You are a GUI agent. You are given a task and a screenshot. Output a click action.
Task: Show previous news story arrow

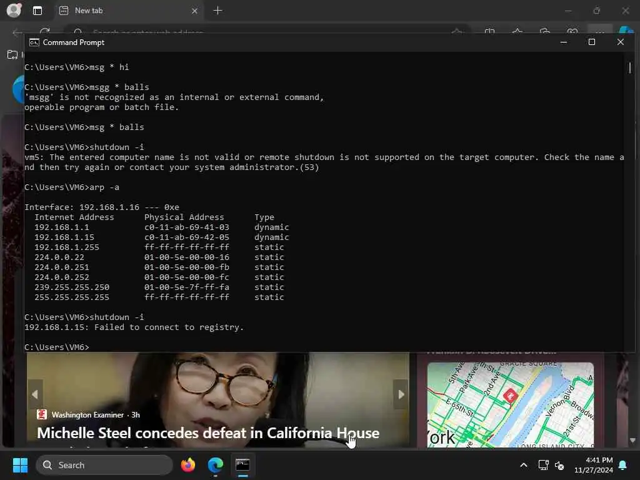click(35, 394)
